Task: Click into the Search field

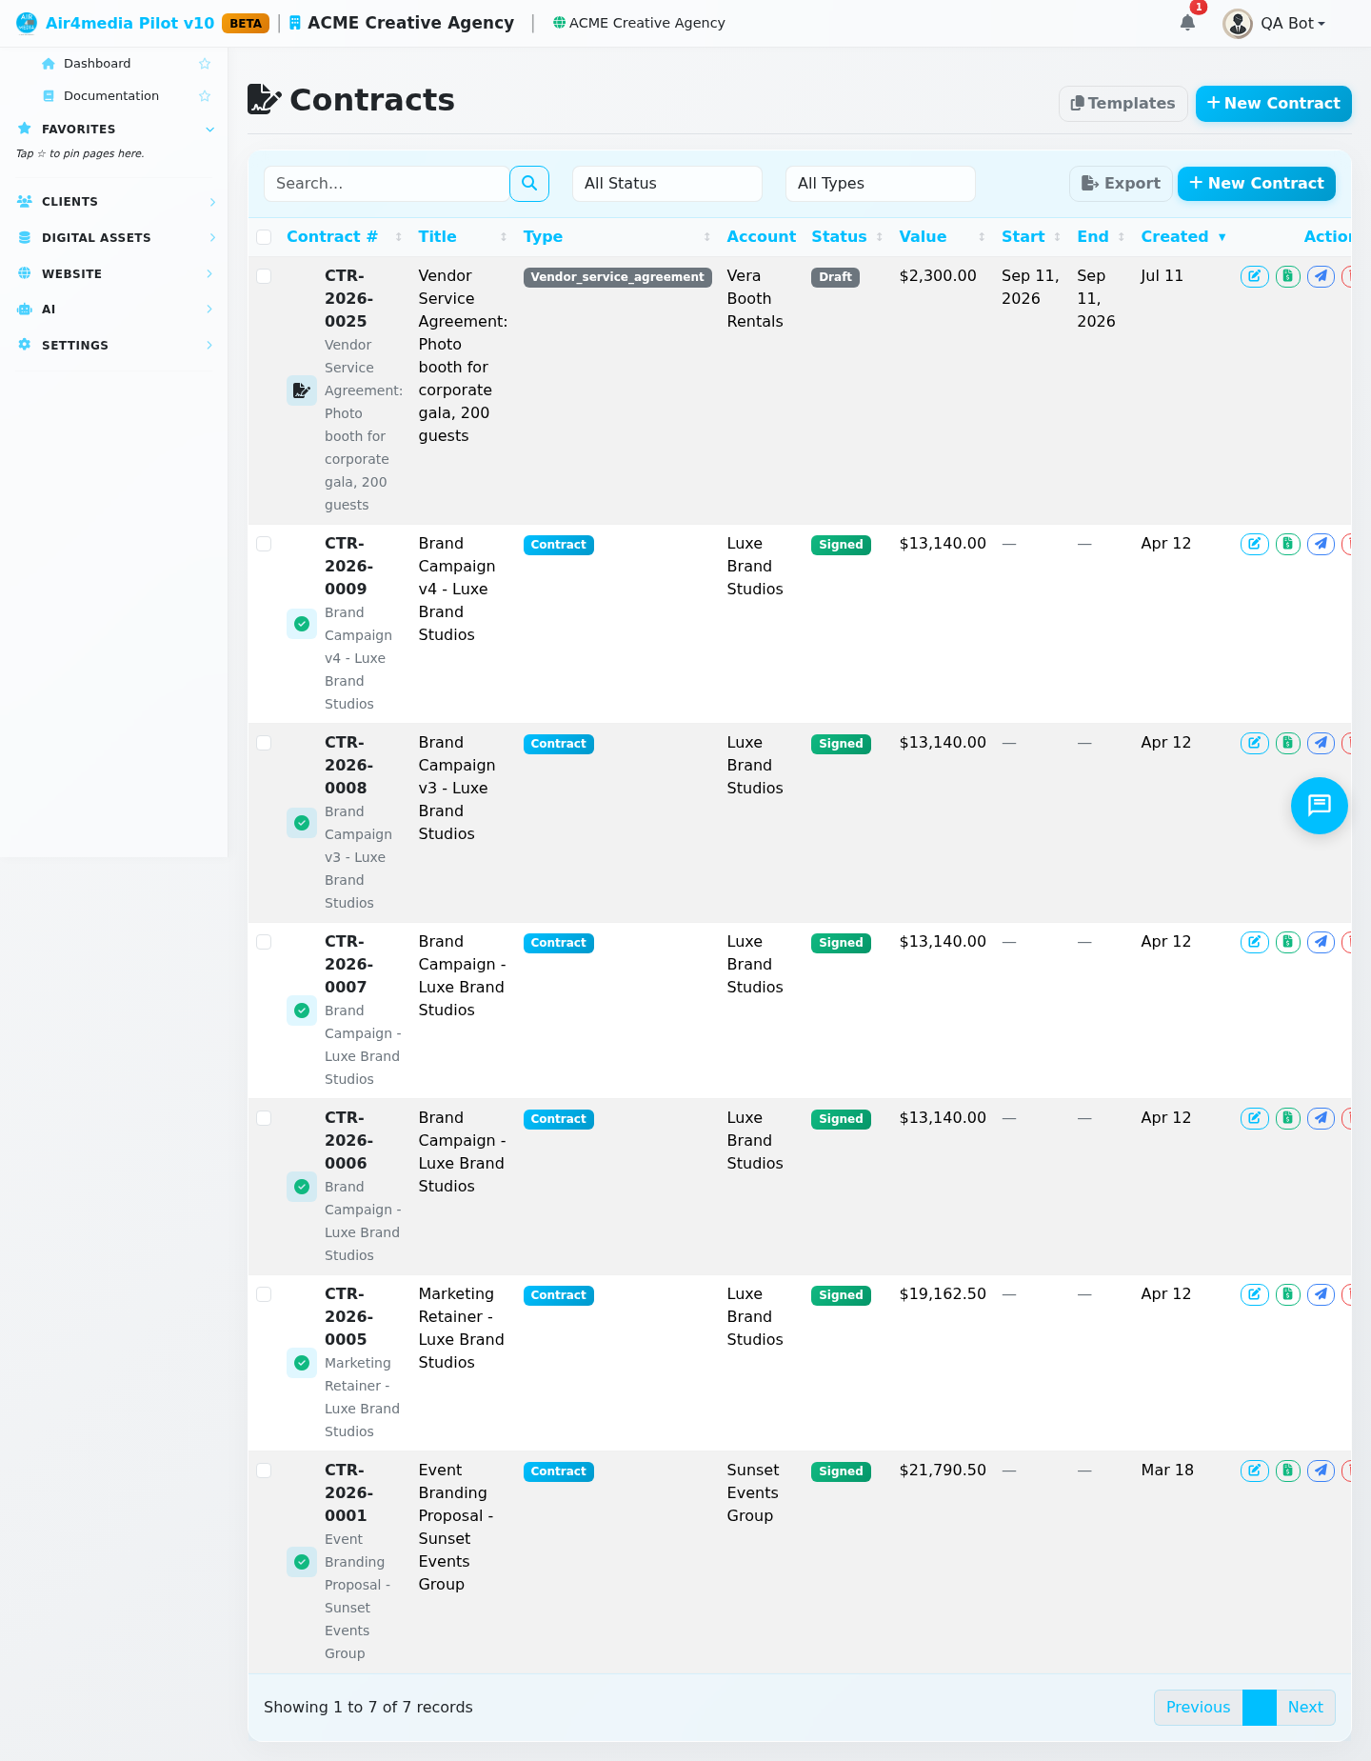Action: point(387,184)
